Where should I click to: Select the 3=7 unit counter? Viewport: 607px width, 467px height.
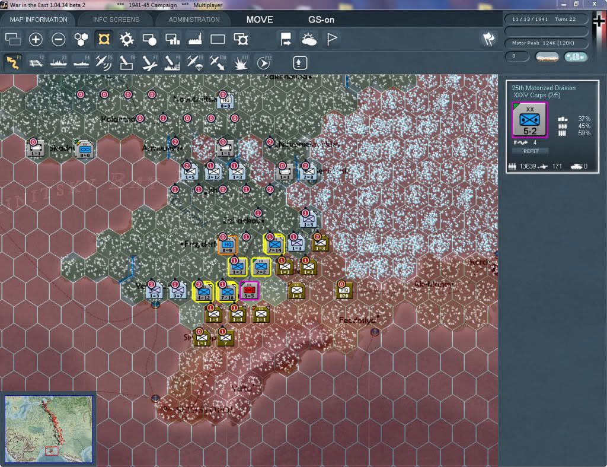pos(178,291)
